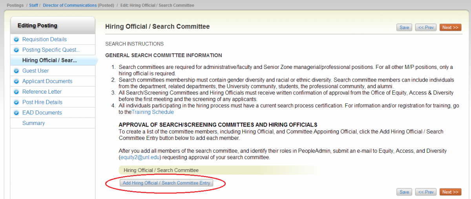Open Requisition Details section

(x=44, y=40)
